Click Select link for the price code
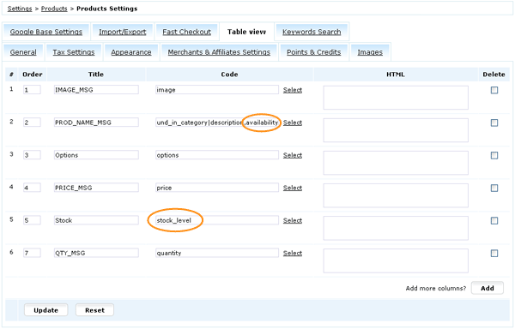 tap(293, 188)
